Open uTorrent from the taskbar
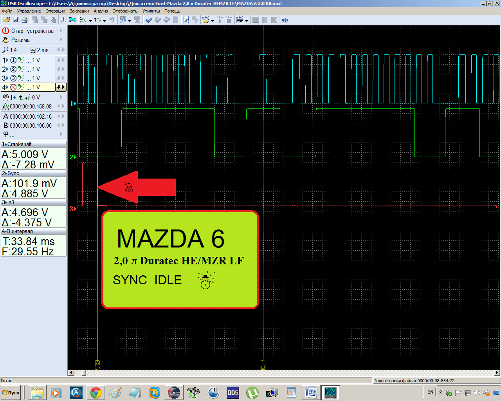Screen dimensions: 501x401 (252, 392)
